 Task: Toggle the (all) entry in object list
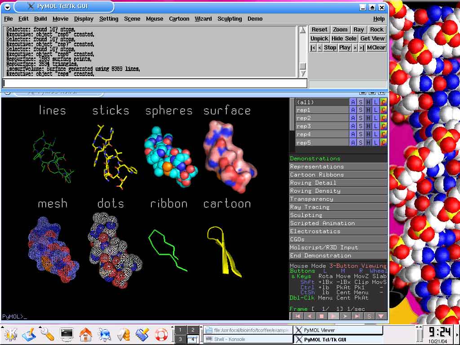click(x=322, y=102)
